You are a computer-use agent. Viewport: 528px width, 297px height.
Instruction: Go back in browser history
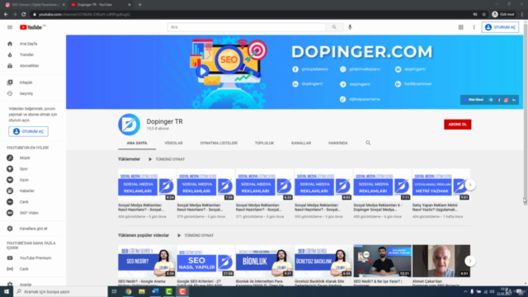(6, 15)
